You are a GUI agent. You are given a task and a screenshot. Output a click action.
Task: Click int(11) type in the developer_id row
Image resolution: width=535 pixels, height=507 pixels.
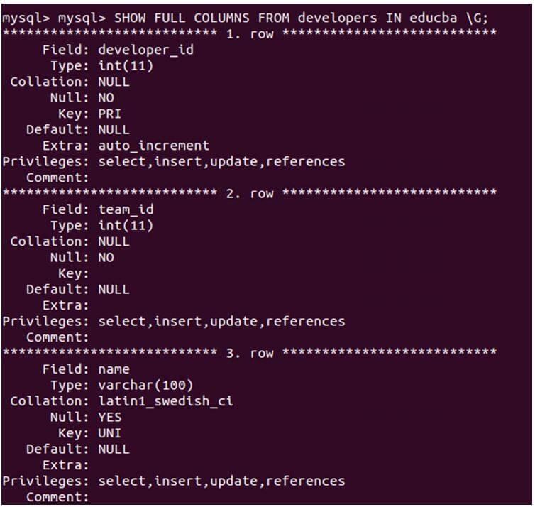point(126,66)
